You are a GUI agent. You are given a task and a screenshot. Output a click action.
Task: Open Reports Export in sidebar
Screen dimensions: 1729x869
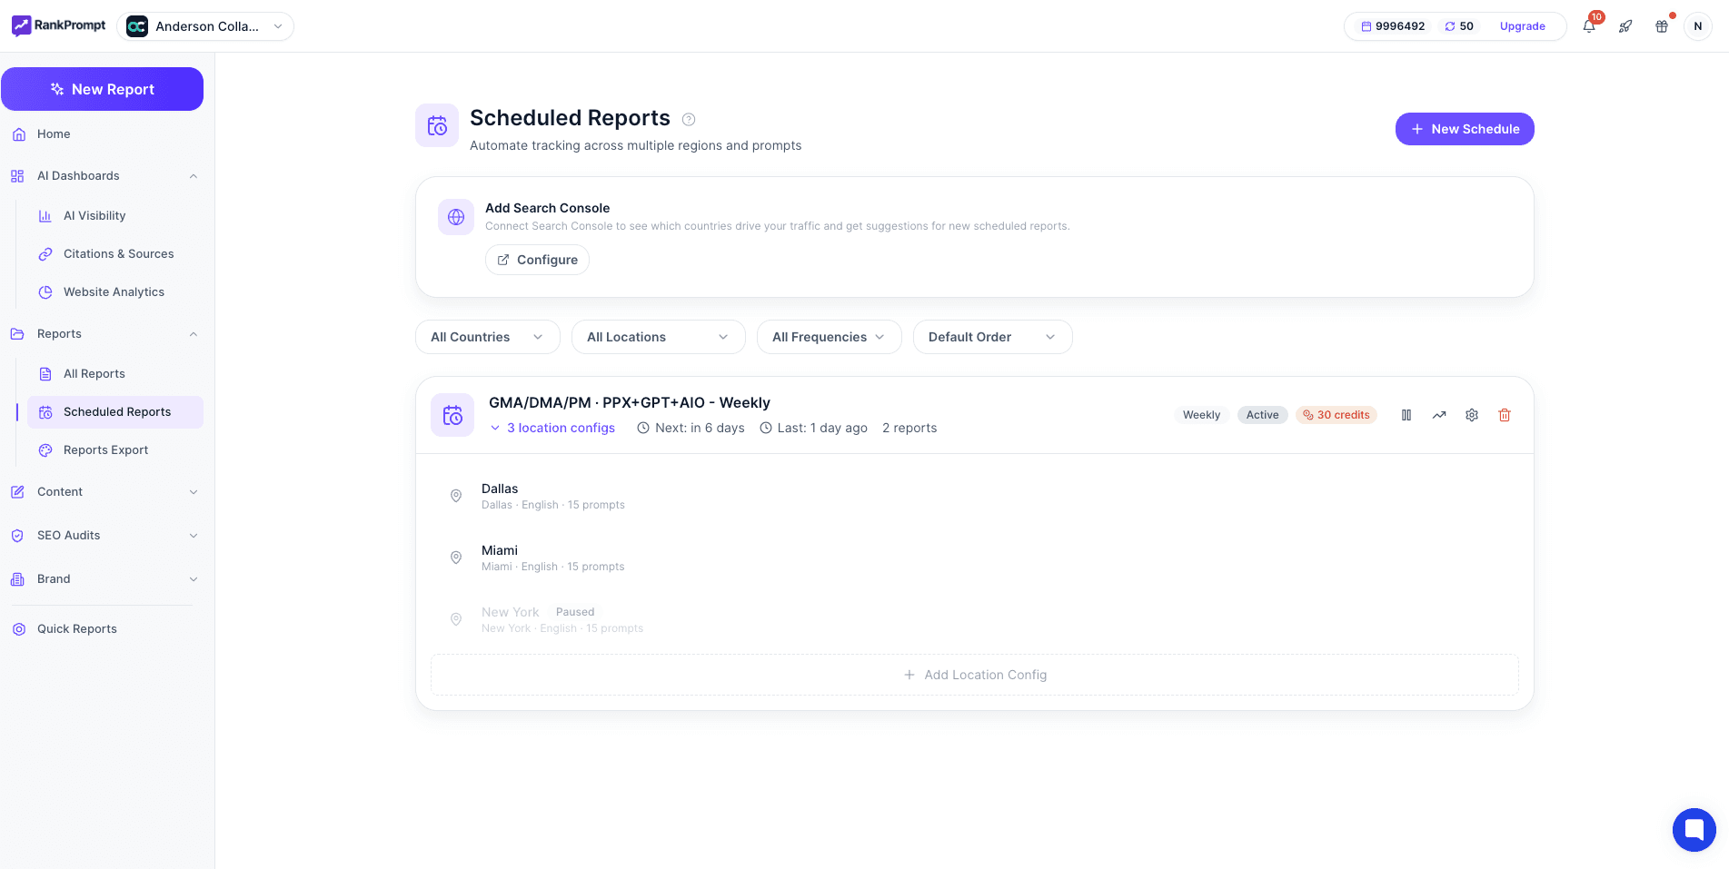pyautogui.click(x=105, y=450)
